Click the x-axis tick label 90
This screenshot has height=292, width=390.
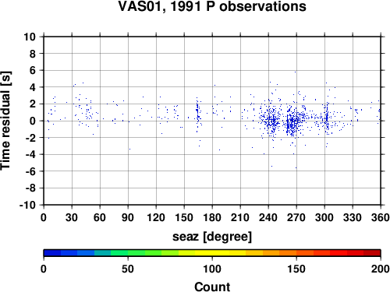pos(128,217)
